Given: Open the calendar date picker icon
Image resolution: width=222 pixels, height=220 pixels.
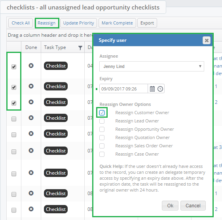Looking at the screenshot, I should tap(152, 89).
